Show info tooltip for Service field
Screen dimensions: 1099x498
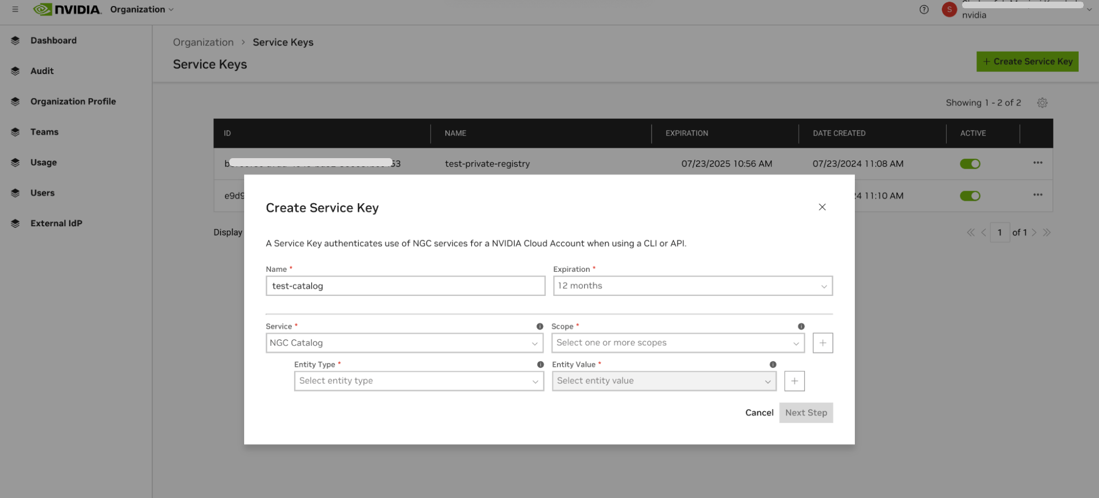point(540,326)
